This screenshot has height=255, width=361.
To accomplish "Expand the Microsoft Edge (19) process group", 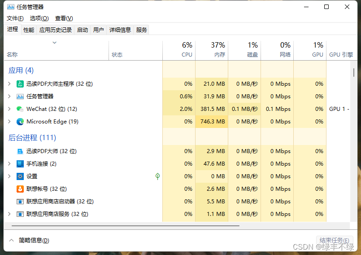I will [x=9, y=121].
